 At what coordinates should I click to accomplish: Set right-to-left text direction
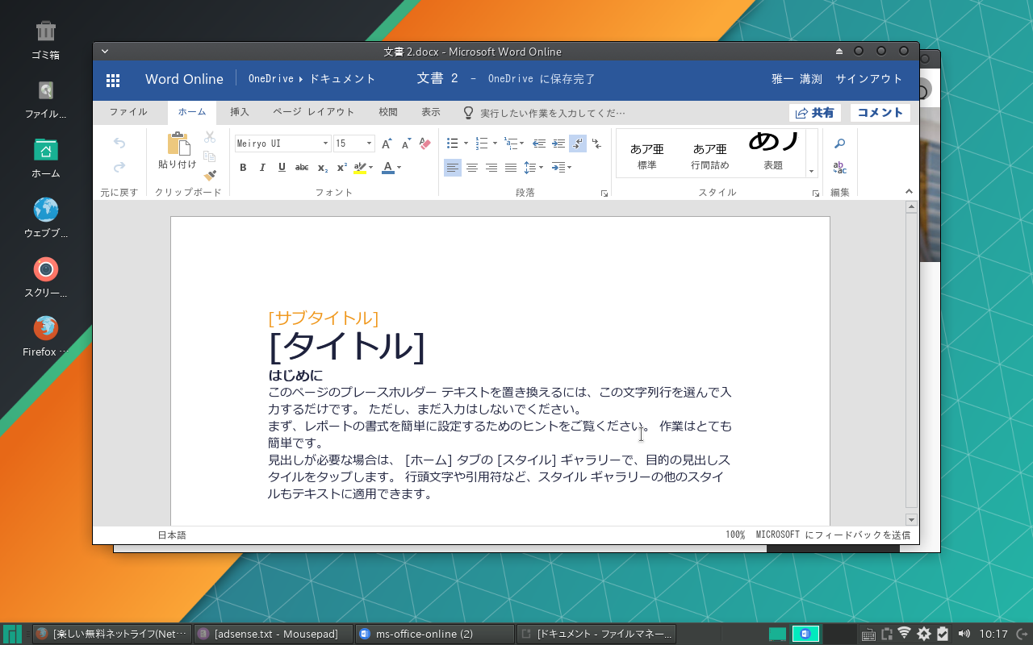pos(597,144)
